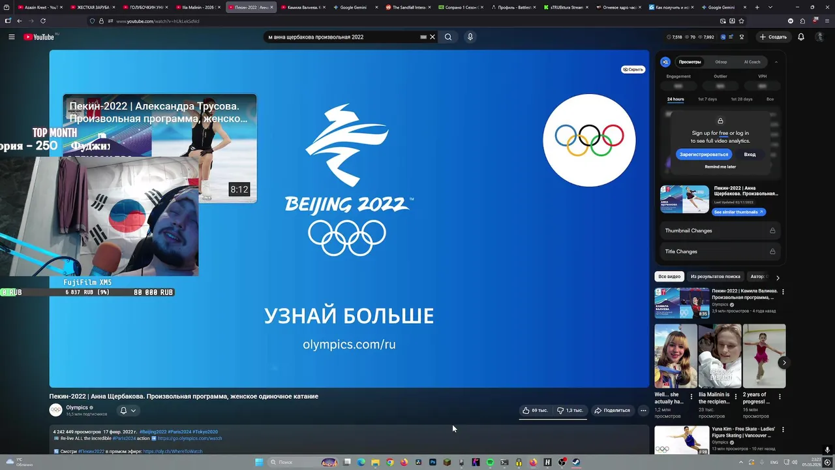
Task: Expand the Title Changes section
Action: point(720,251)
